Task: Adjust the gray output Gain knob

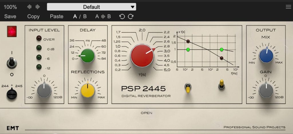Action: 266,90
